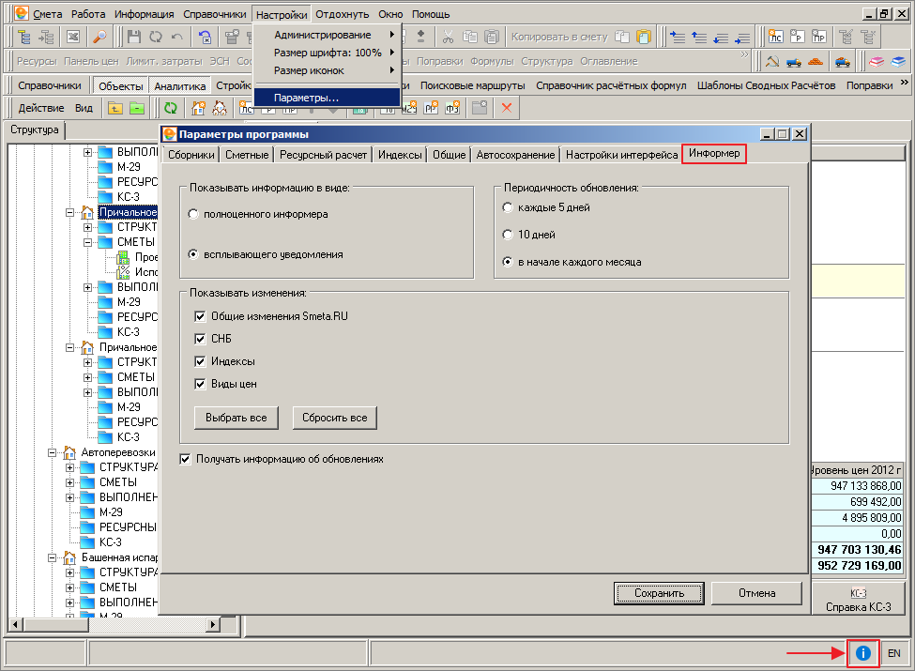Click the grey folder with gear icon
915x671 pixels.
click(480, 108)
